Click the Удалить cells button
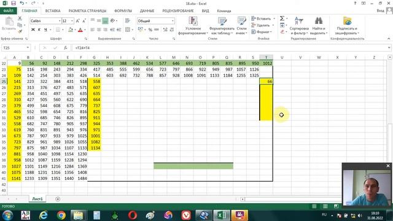This screenshot has width=393, height=221. tap(262, 25)
